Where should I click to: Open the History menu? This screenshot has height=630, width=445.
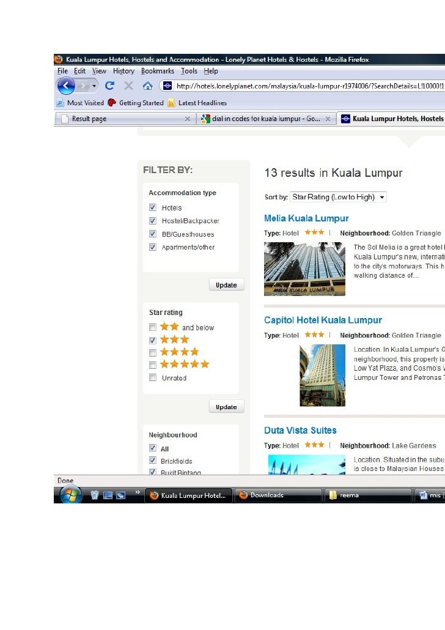tap(123, 71)
